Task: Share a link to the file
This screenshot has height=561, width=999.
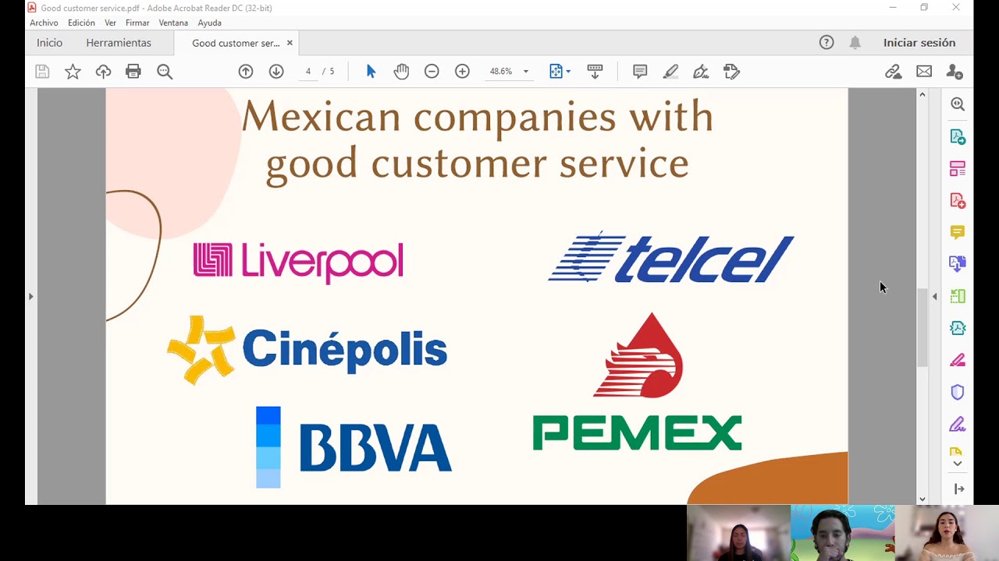Action: [894, 72]
